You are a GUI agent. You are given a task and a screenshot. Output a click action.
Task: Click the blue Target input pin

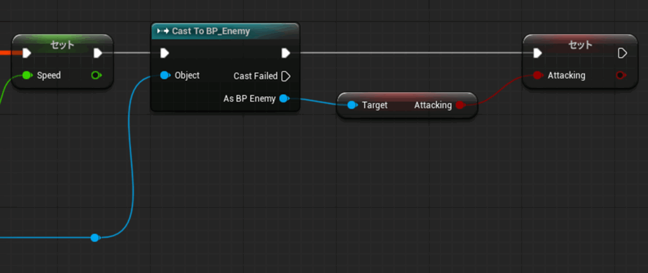(x=352, y=105)
